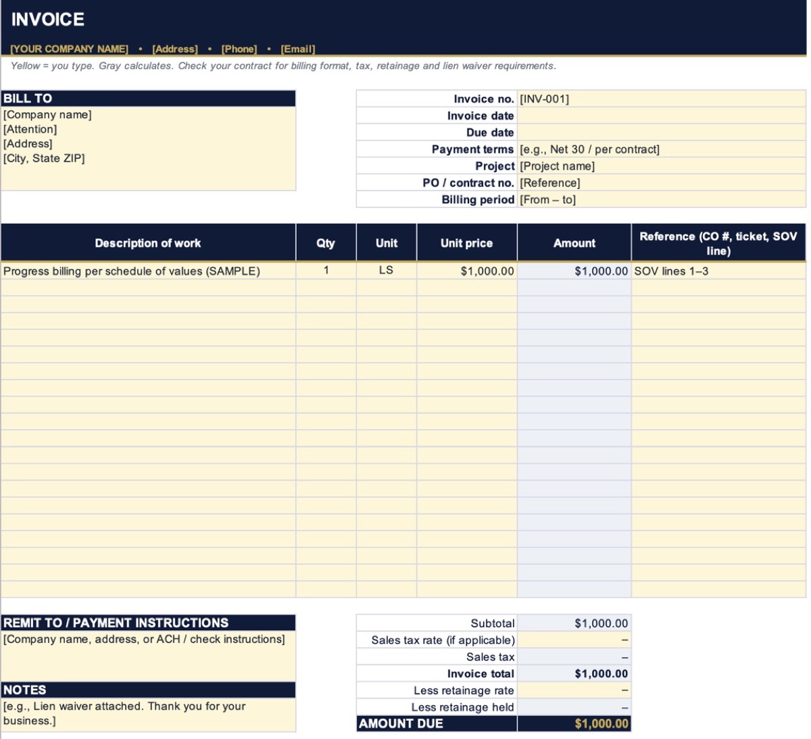811x739 pixels.
Task: Click the NOTES section header
Action: pos(149,690)
